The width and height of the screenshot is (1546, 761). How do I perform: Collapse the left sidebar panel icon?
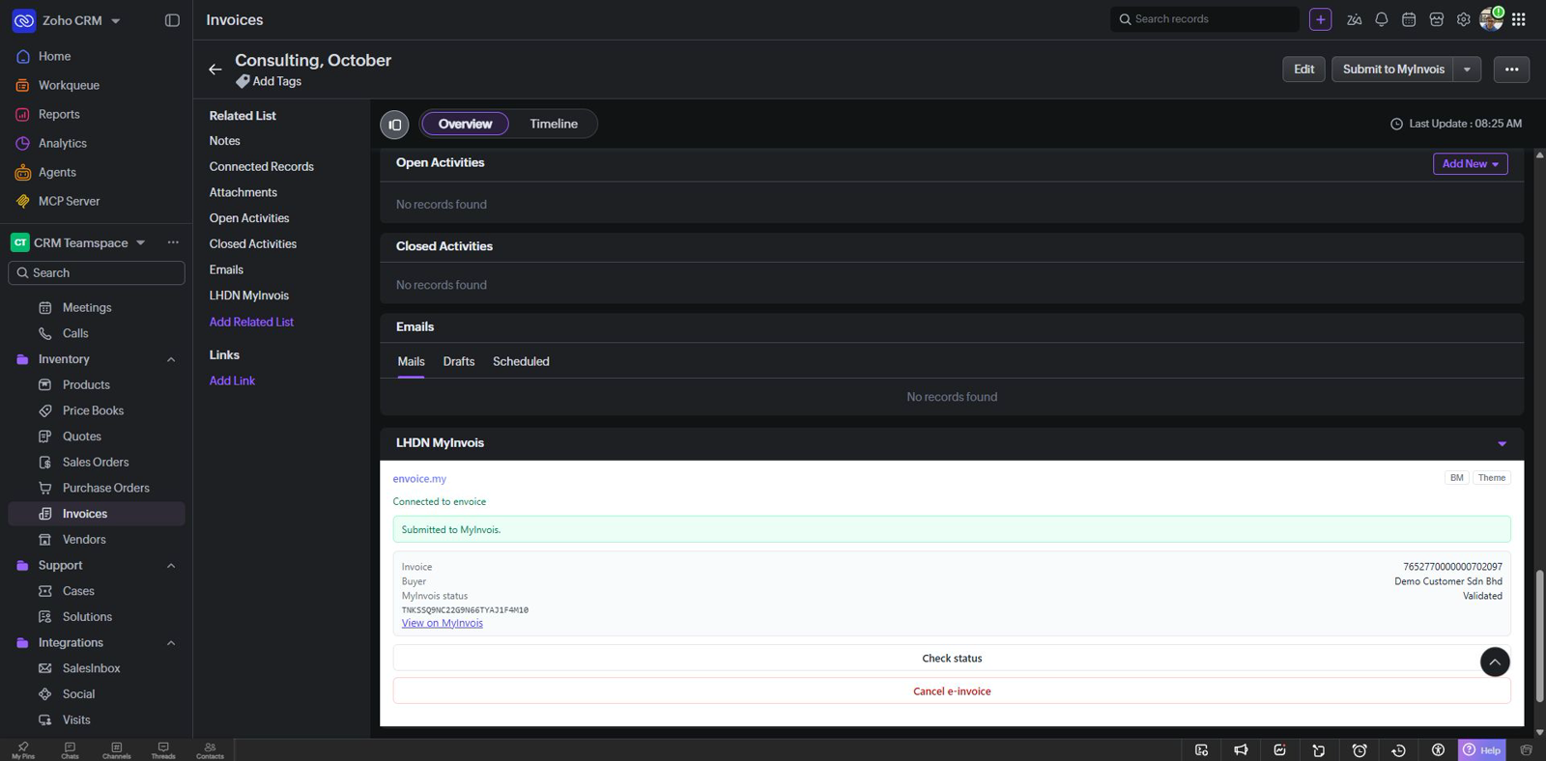[172, 20]
